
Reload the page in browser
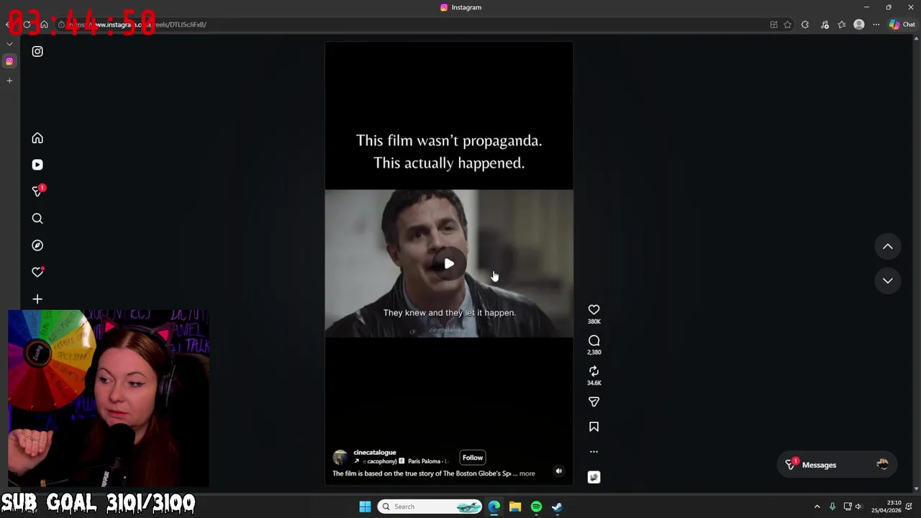tap(27, 24)
